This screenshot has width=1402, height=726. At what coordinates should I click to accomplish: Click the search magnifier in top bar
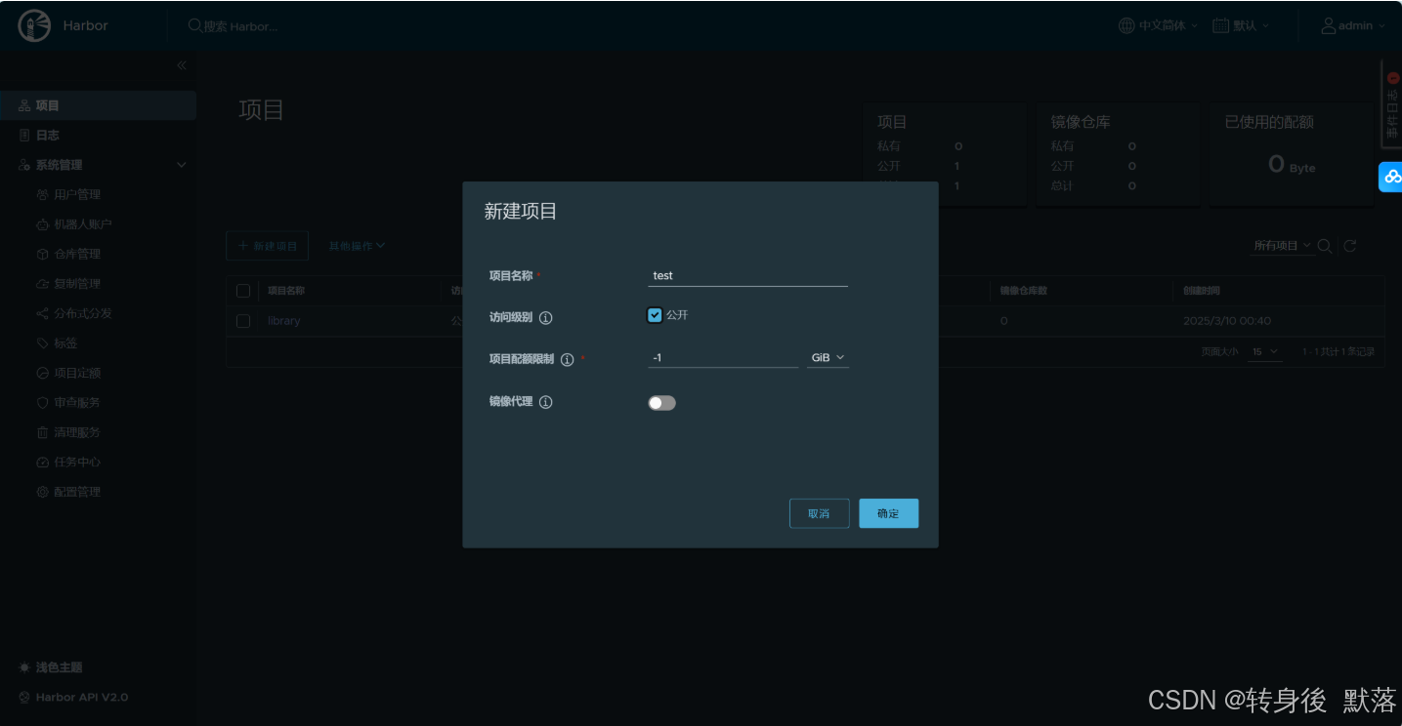click(194, 25)
